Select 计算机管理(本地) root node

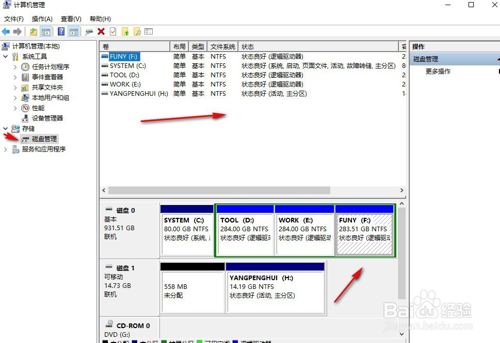click(x=36, y=46)
